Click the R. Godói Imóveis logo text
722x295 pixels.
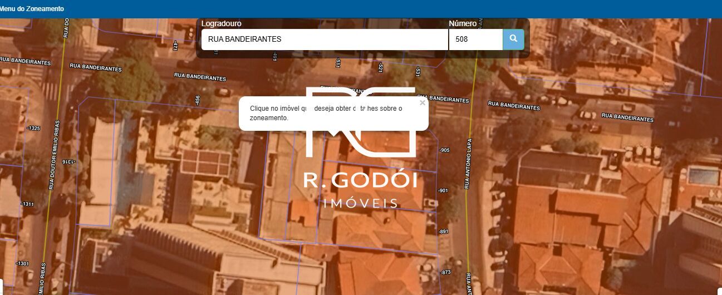(x=360, y=181)
